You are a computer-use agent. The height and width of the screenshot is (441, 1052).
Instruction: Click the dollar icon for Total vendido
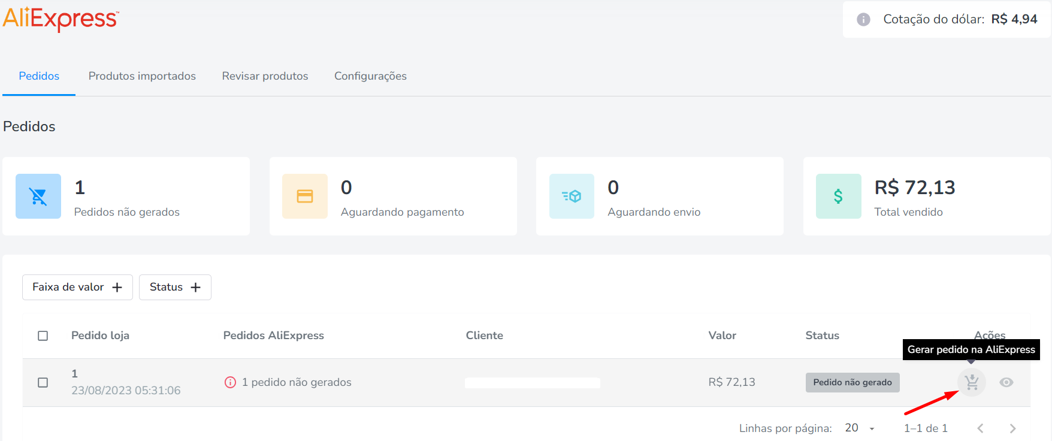(839, 196)
